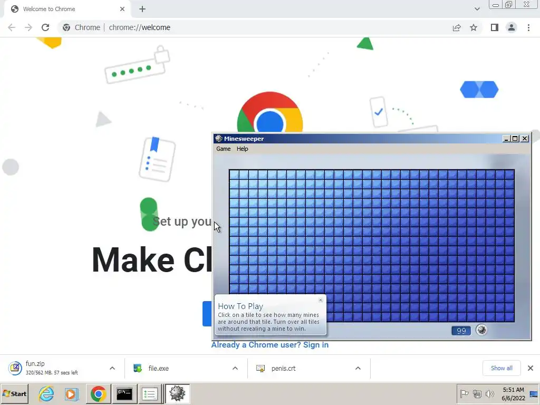This screenshot has height=405, width=540.
Task: Open Windows Media Player from taskbar
Action: 72,393
